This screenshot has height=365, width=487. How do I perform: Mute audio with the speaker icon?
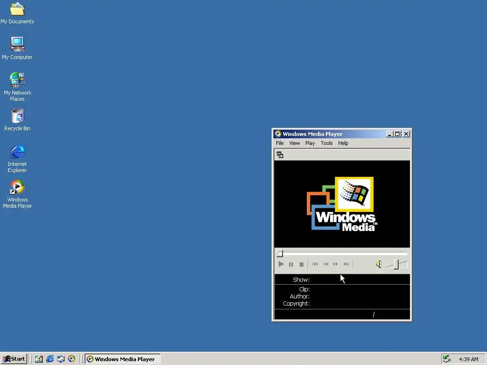coord(379,264)
